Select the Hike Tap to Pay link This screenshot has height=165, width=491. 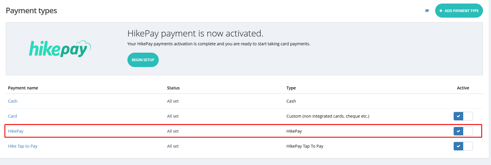(23, 146)
